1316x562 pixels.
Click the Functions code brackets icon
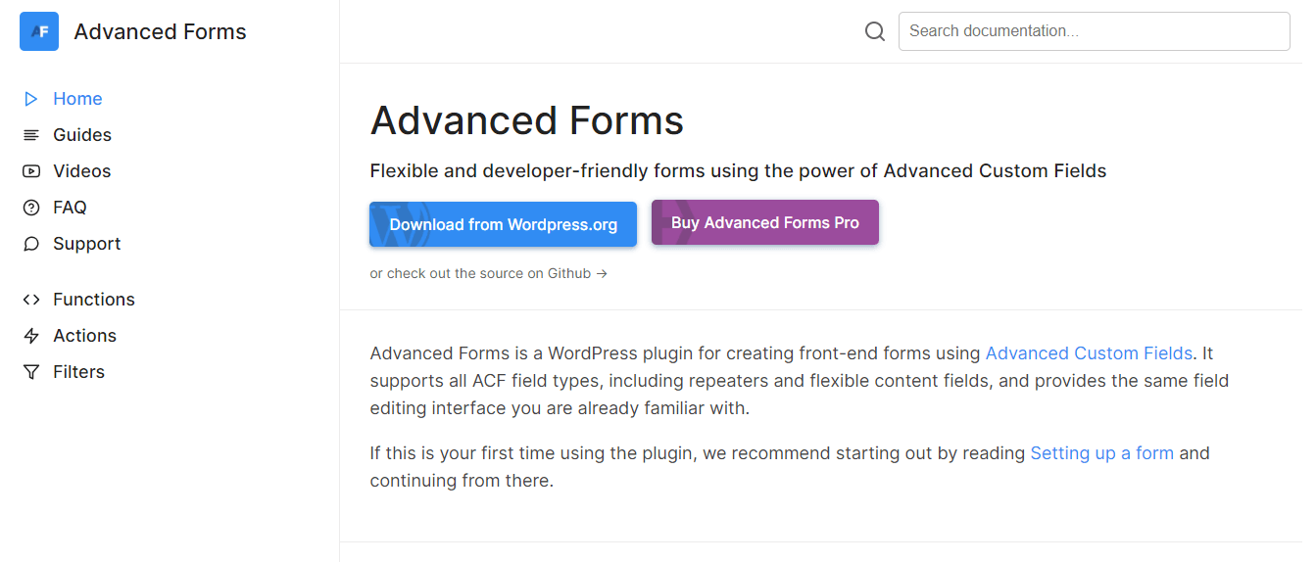(31, 300)
